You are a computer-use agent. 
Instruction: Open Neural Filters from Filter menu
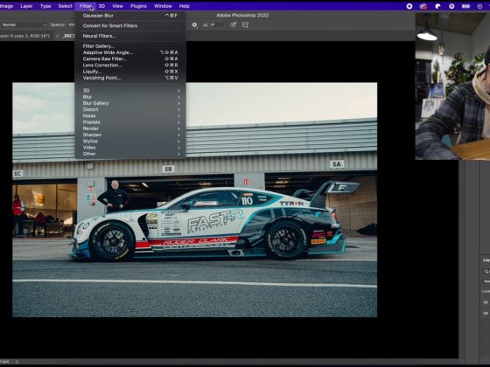130,36
